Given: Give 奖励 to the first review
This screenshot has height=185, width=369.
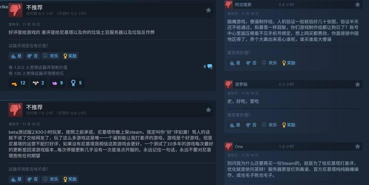Looking at the screenshot, I should coord(70,56).
